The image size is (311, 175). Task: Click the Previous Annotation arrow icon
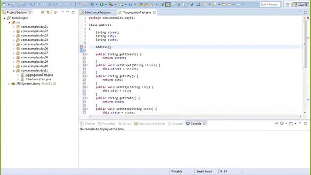click(214, 4)
